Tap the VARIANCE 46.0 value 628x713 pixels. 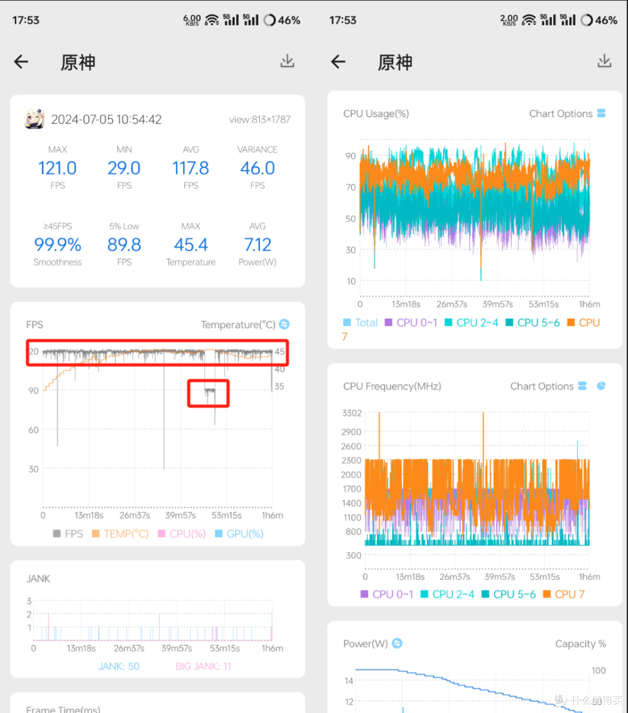[258, 168]
